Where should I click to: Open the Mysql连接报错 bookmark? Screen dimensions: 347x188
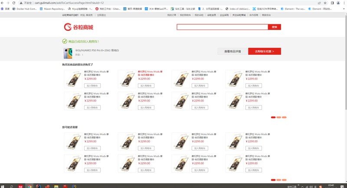(x=80, y=9)
